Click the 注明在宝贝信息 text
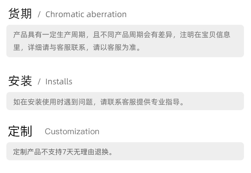Screen dimensions: 251x173 coord(205,35)
